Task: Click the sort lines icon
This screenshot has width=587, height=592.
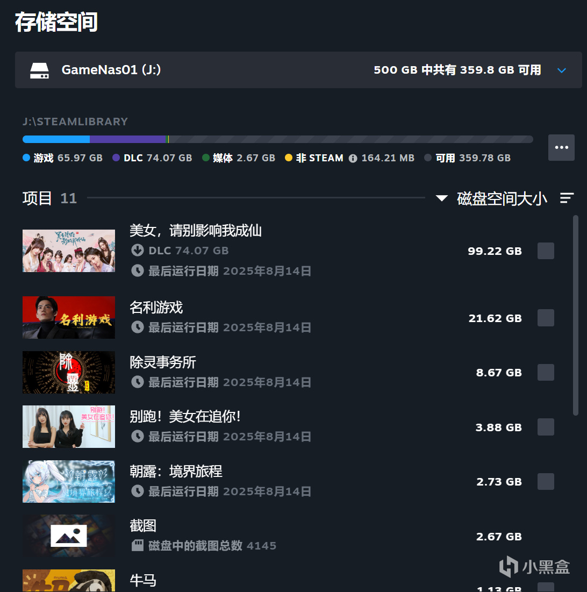Action: point(567,198)
